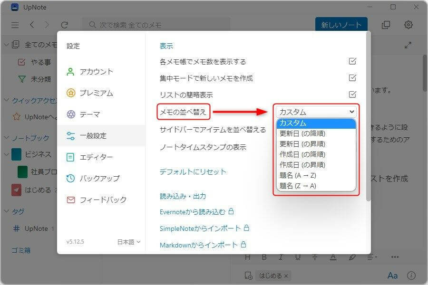Viewport: 428px width, 285px height.
Task: Collapse the 全てのメモ section chevron
Action: [x=7, y=45]
